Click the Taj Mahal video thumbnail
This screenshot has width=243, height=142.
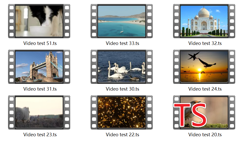click(204, 21)
